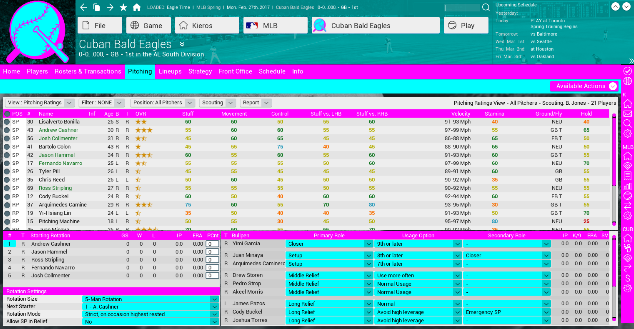The image size is (634, 329).
Task: Open the bar chart statistics icon in sidebar
Action: [628, 186]
